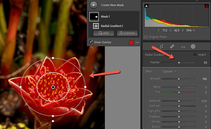Toggle the shadow clipping triangle in the histogram
211x129 pixels.
point(147,6)
